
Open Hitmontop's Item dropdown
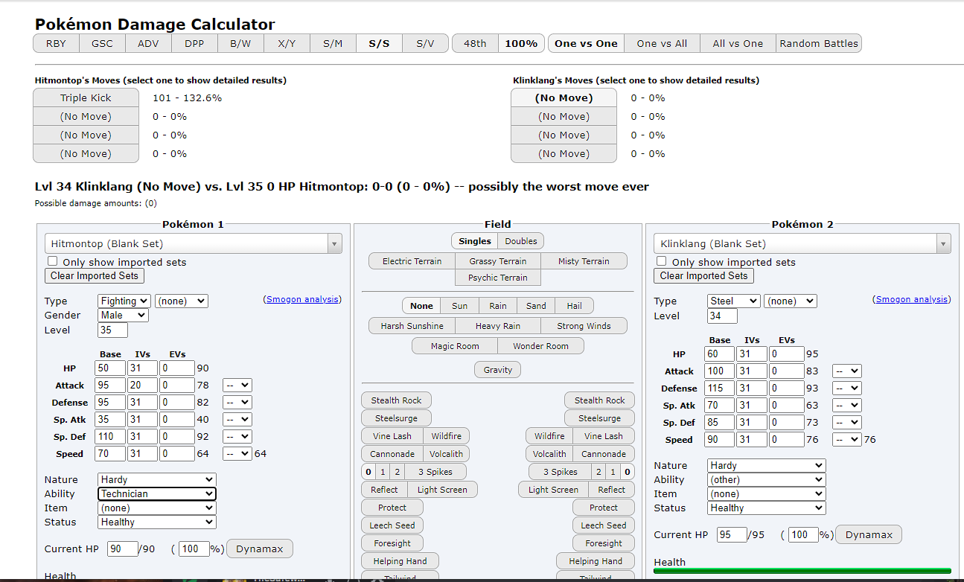157,508
